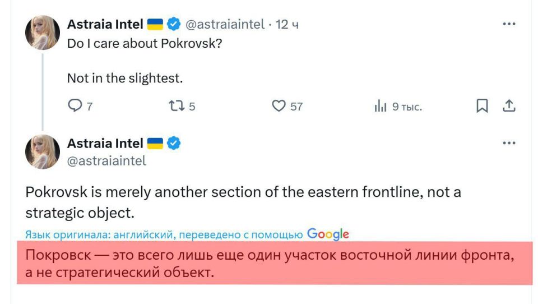This screenshot has width=538, height=304.
Task: Click the Astraia Intel name in the first tweet
Action: point(105,25)
